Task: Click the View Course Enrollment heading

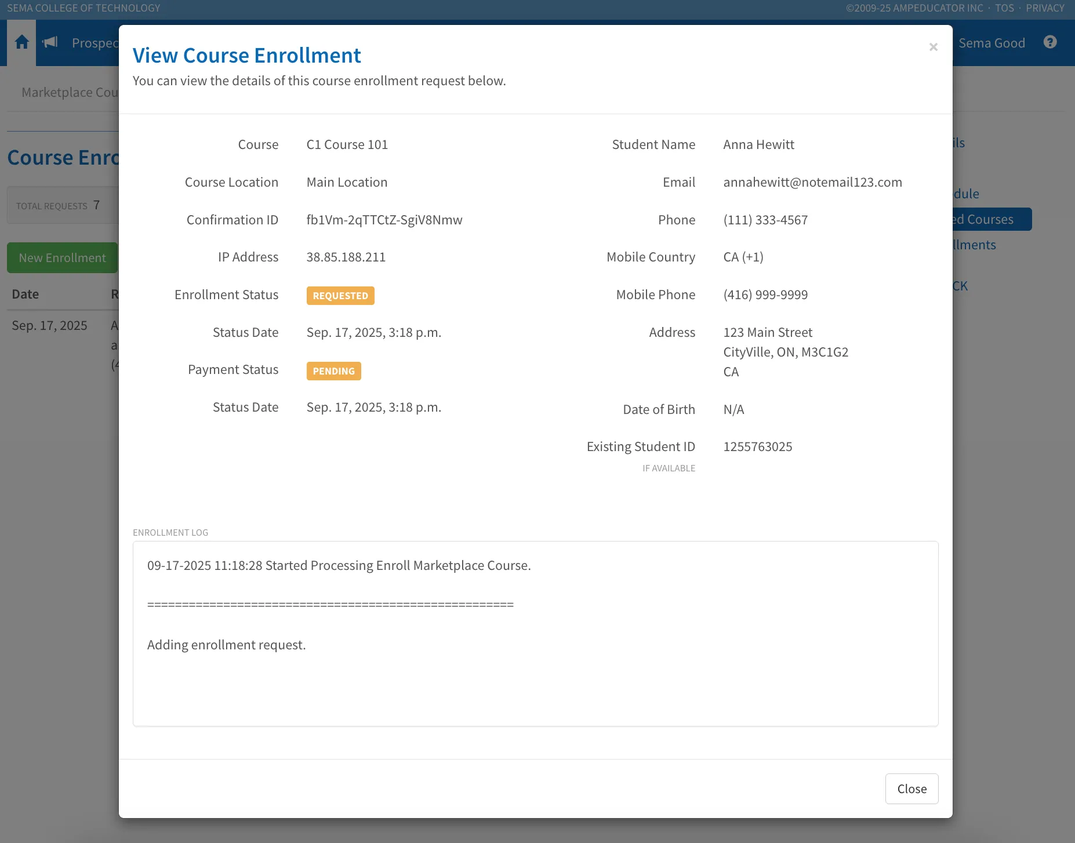Action: coord(246,55)
